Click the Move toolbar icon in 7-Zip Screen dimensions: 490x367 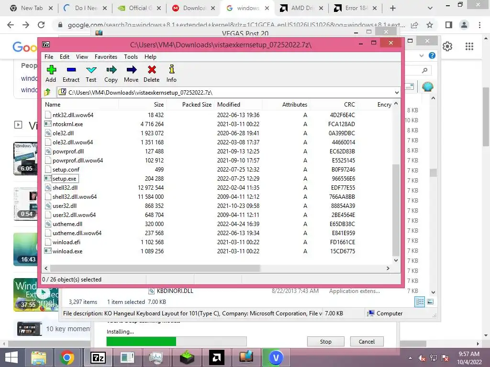[131, 74]
